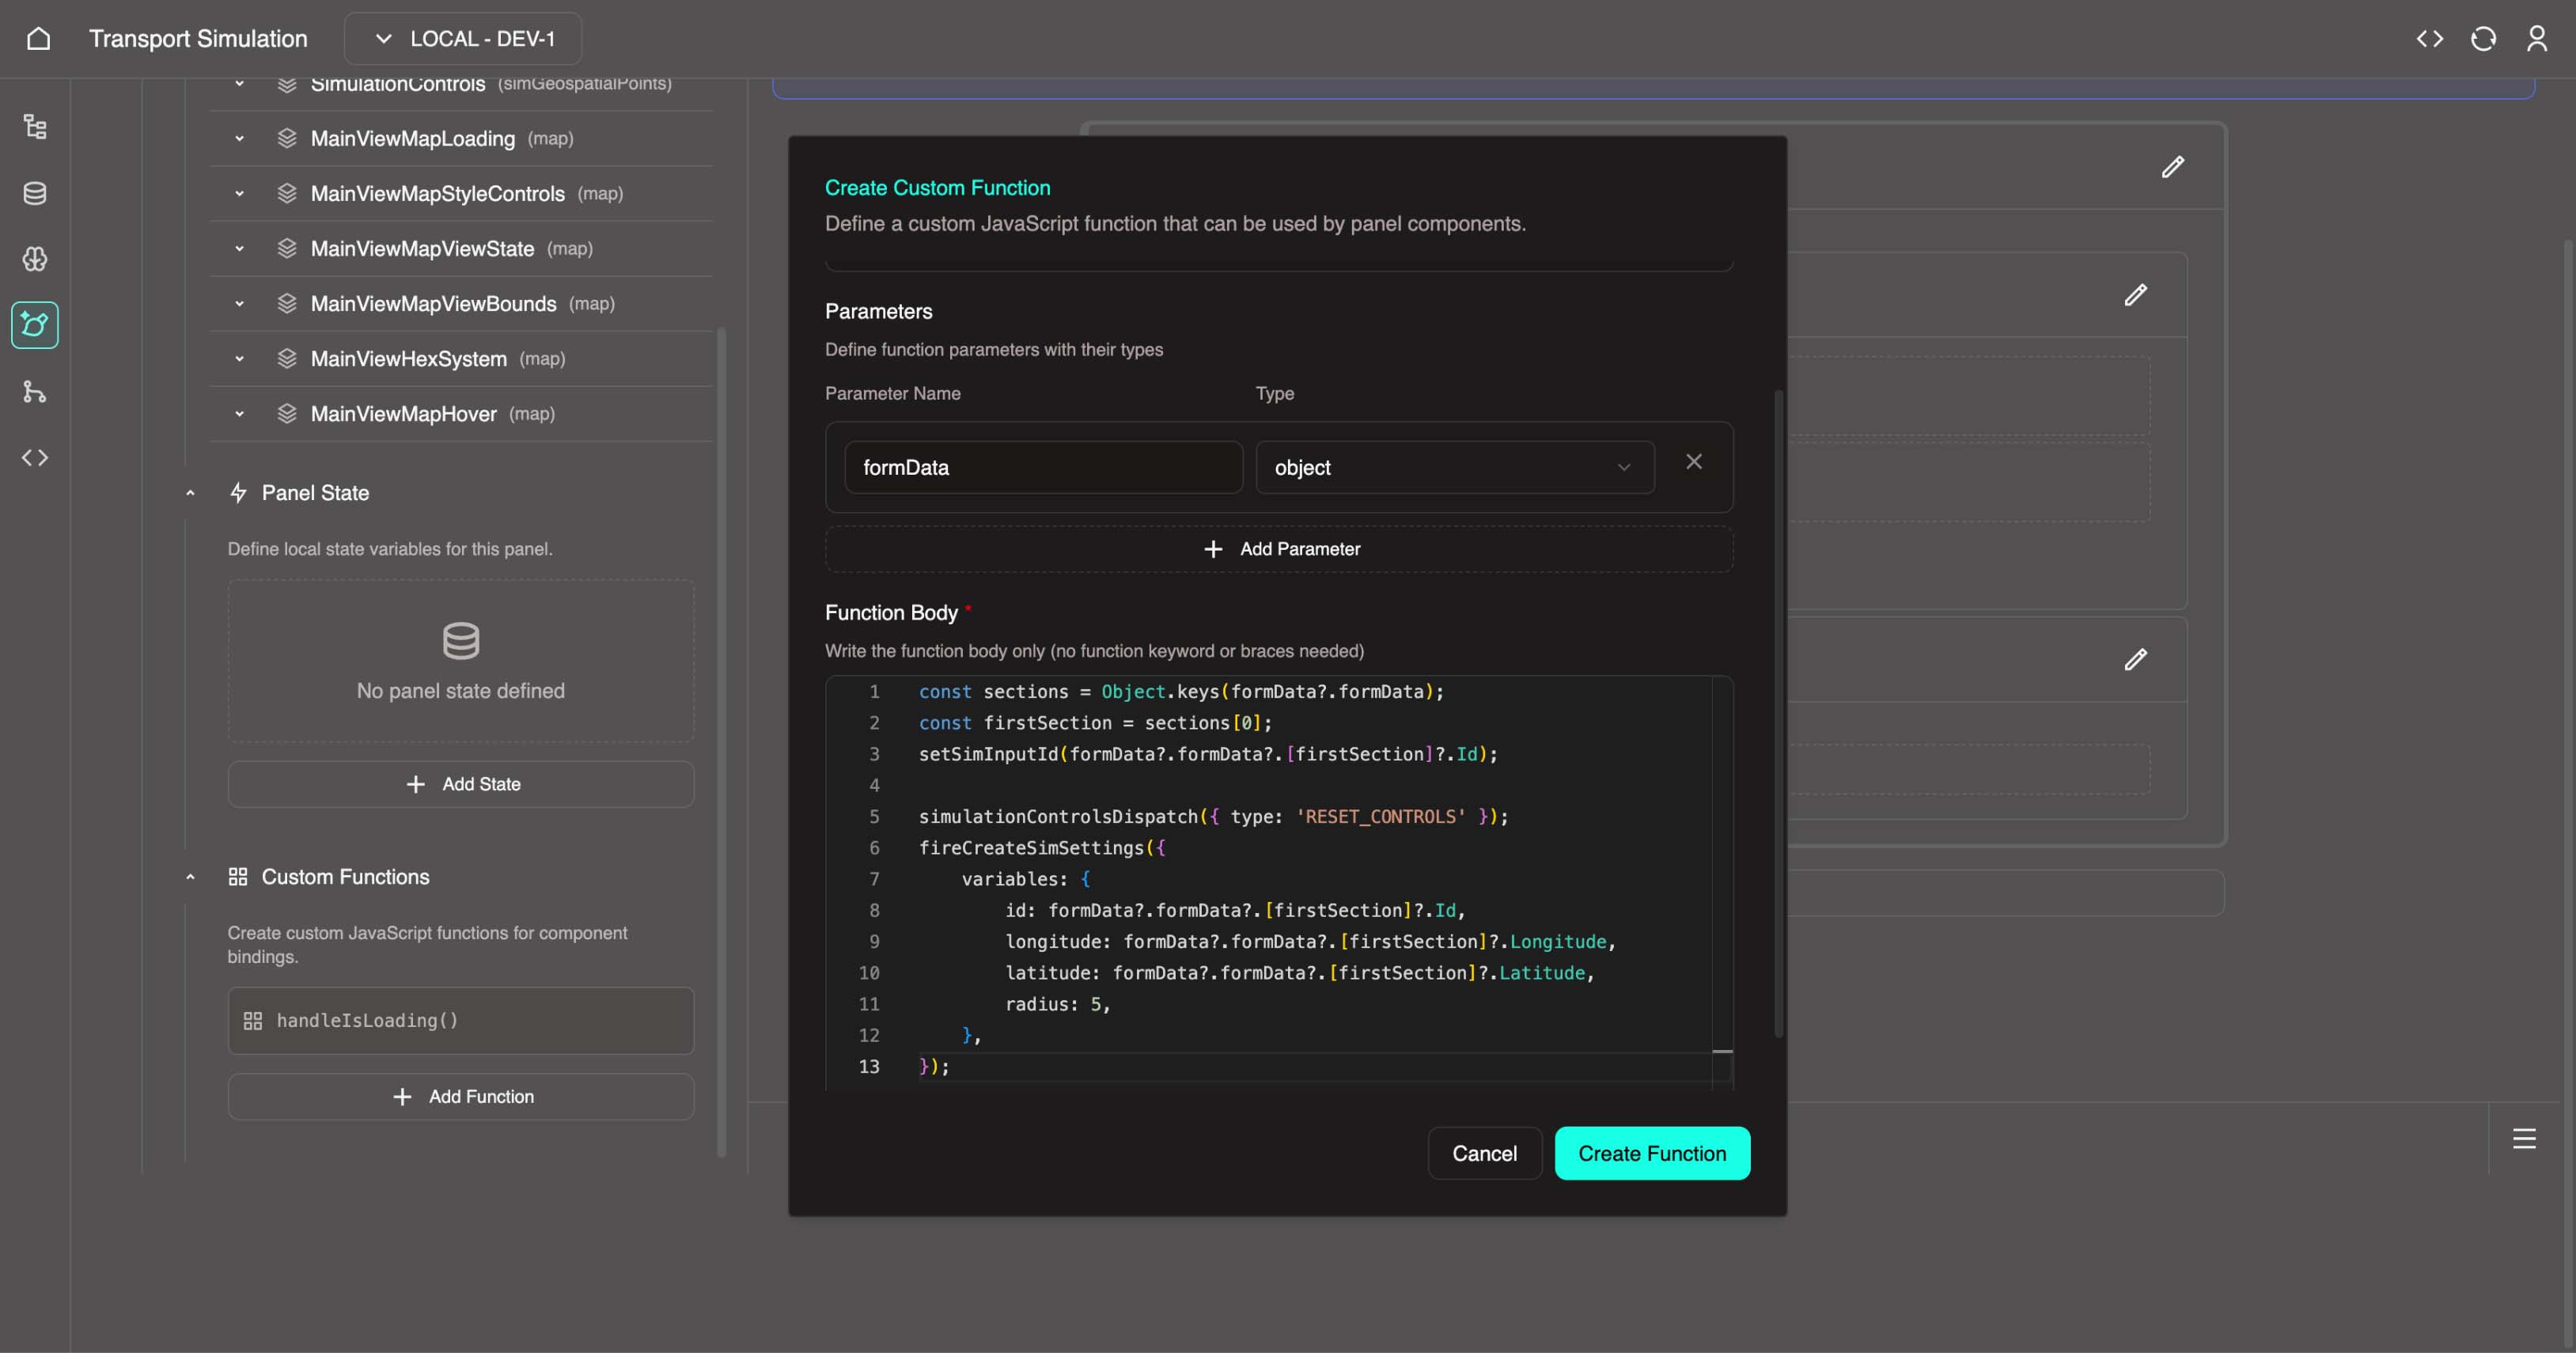Viewport: 2576px width, 1353px height.
Task: Click the MainViewHexSystem layers icon
Action: point(287,358)
